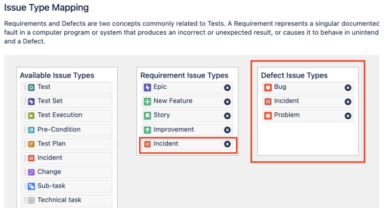Click the Technical task icon

coord(32,201)
